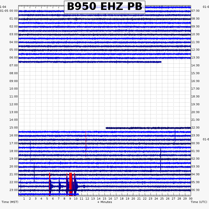This screenshot has height=209, width=209.
Task: Click minute 5 tick label on bottom axis
Action: coord(47,199)
